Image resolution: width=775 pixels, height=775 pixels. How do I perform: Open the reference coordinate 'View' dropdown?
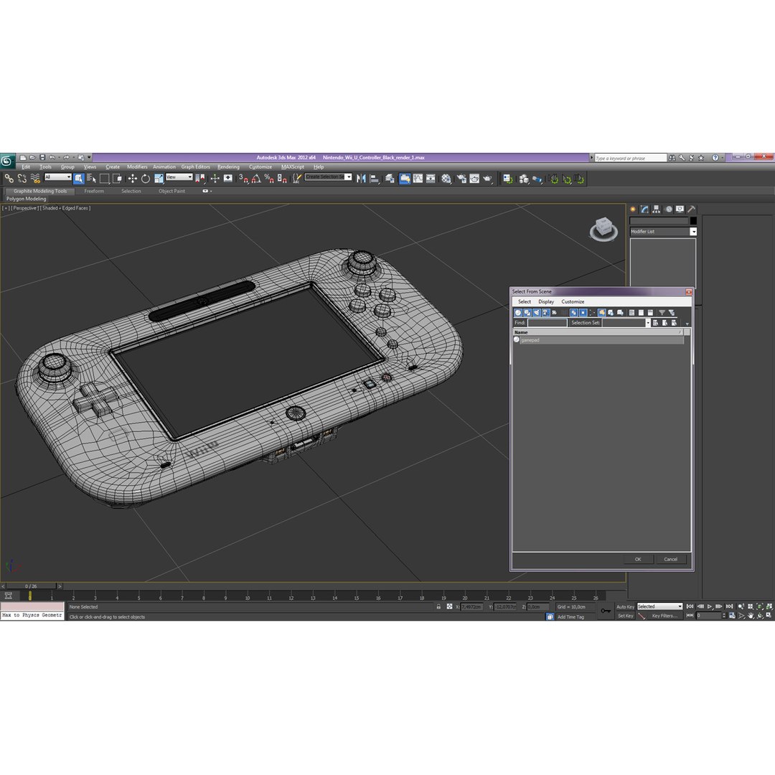(x=179, y=177)
